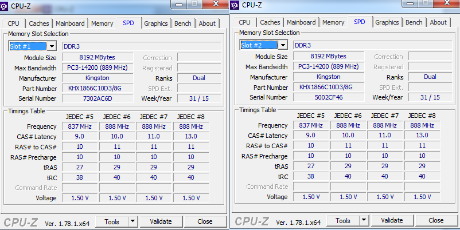
Task: Click DDR3 memory type field in left window
Action: pos(142,46)
